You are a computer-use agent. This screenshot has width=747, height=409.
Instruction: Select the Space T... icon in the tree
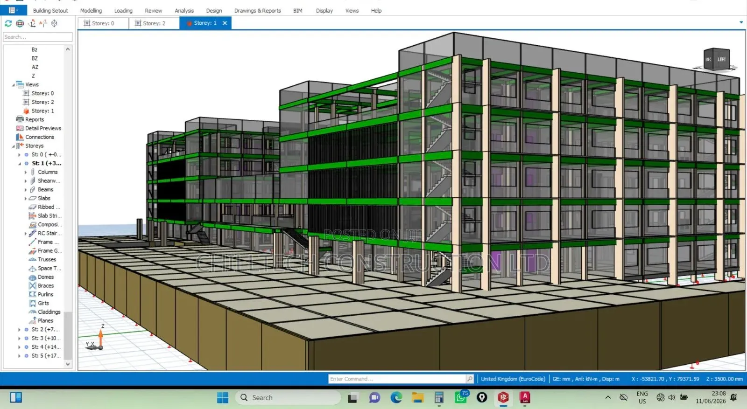click(x=33, y=269)
